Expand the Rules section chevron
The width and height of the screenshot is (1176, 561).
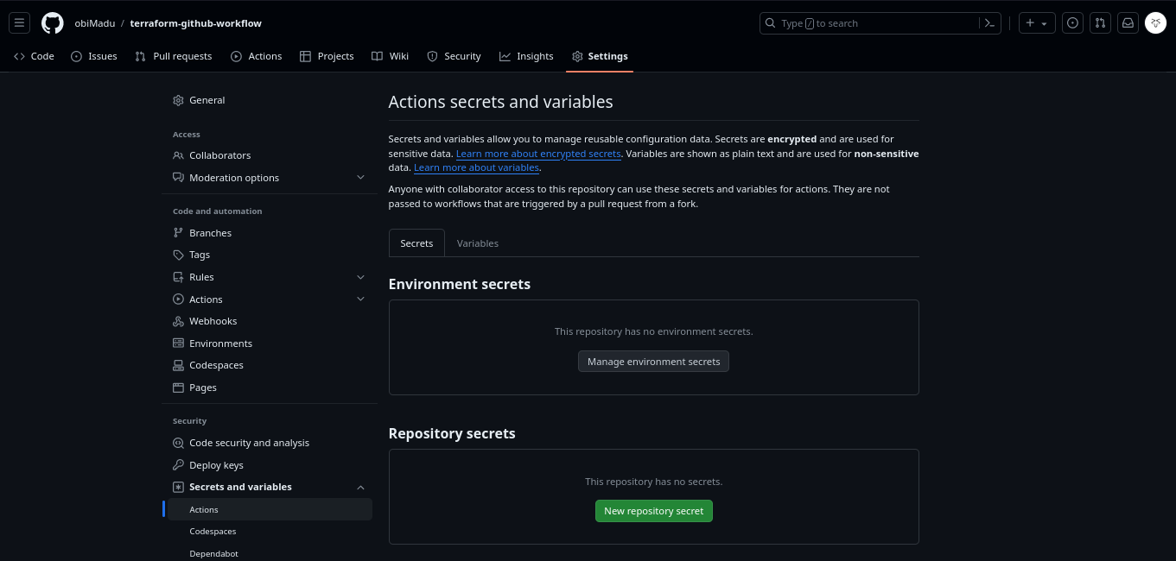pos(360,277)
